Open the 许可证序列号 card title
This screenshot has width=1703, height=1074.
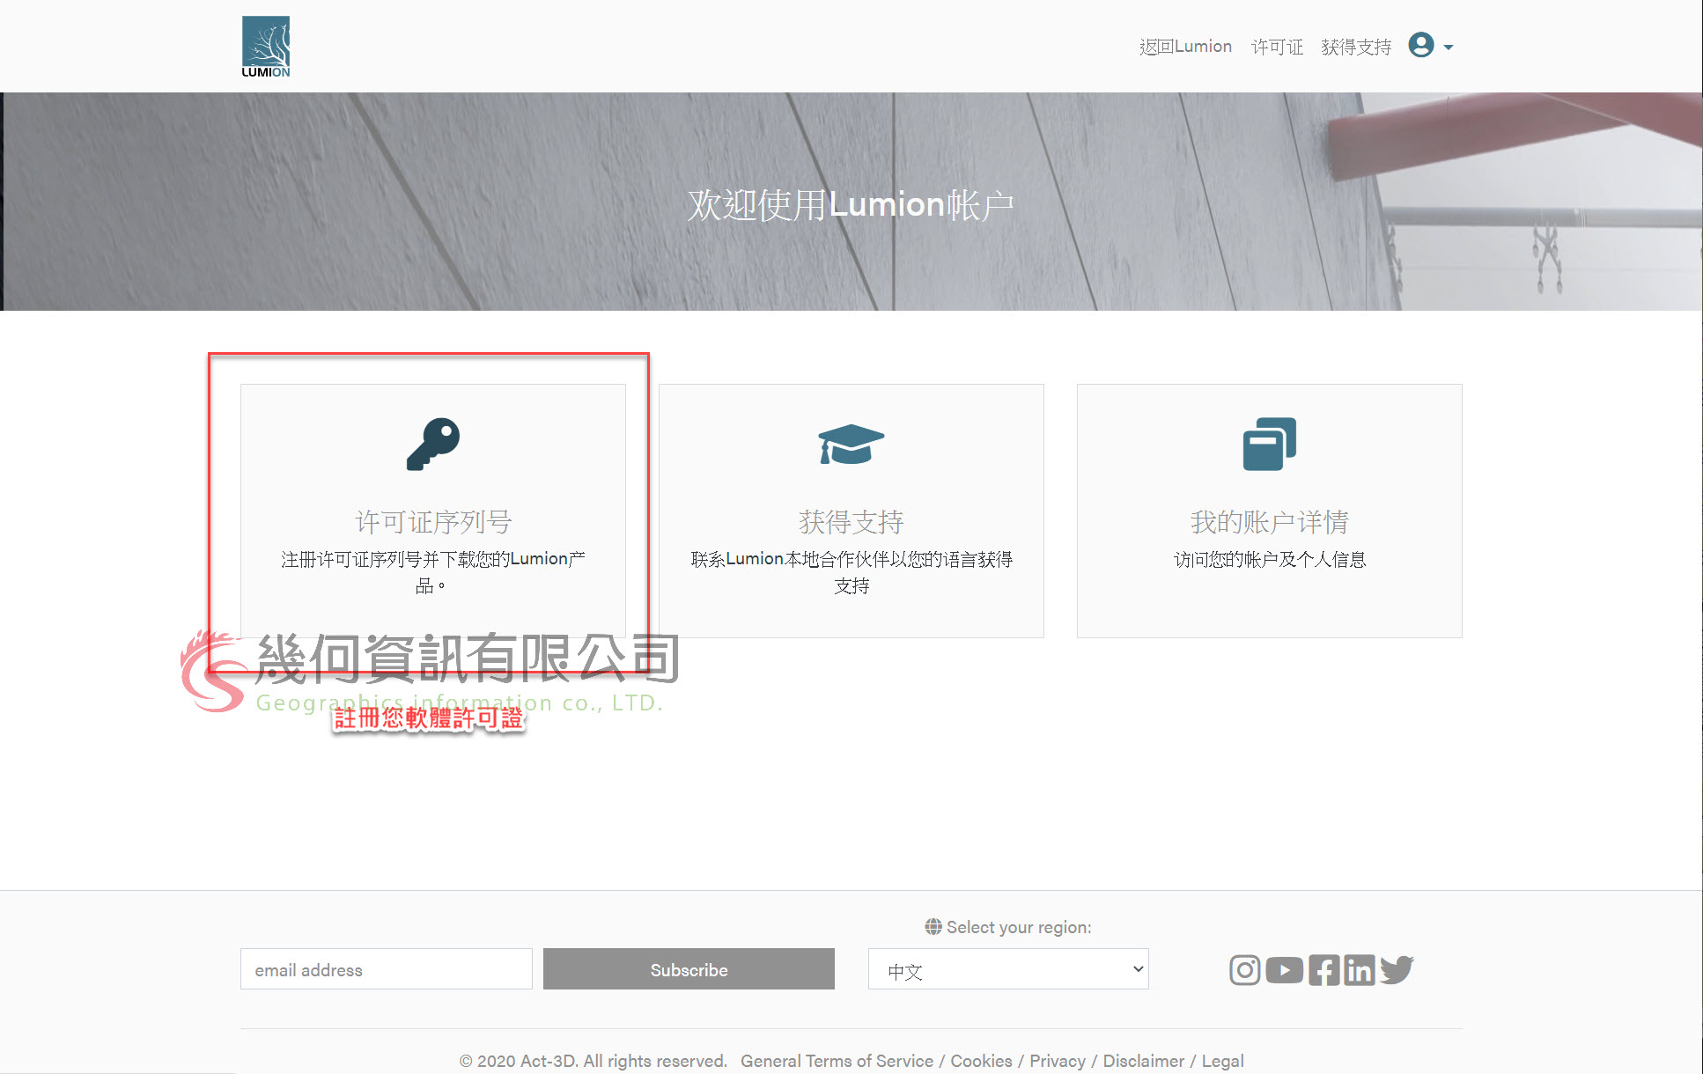[433, 522]
